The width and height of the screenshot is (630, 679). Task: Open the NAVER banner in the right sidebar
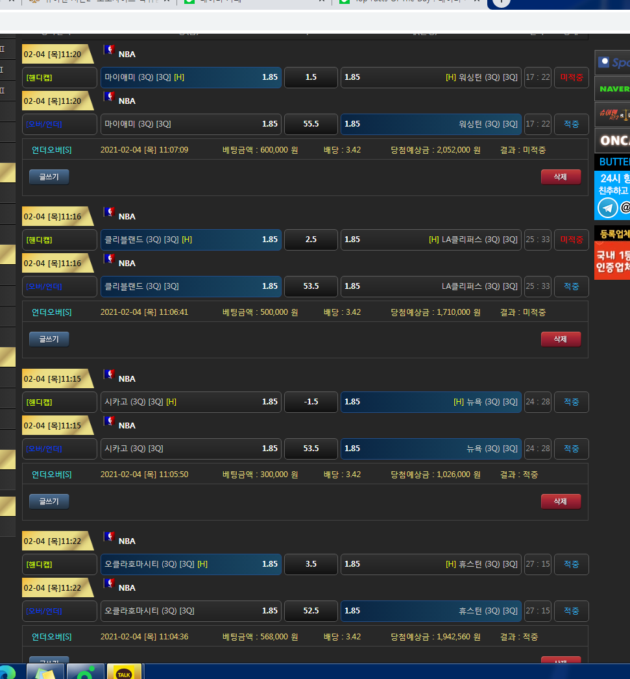pyautogui.click(x=613, y=89)
